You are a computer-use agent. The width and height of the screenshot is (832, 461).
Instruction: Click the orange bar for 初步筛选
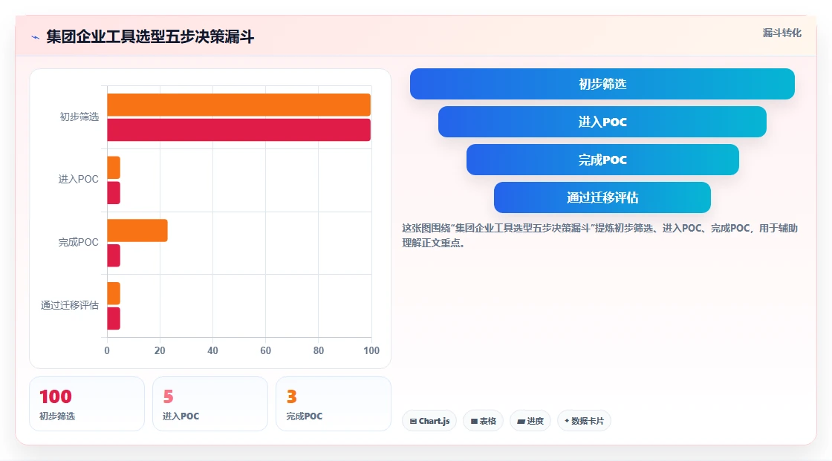coord(238,105)
